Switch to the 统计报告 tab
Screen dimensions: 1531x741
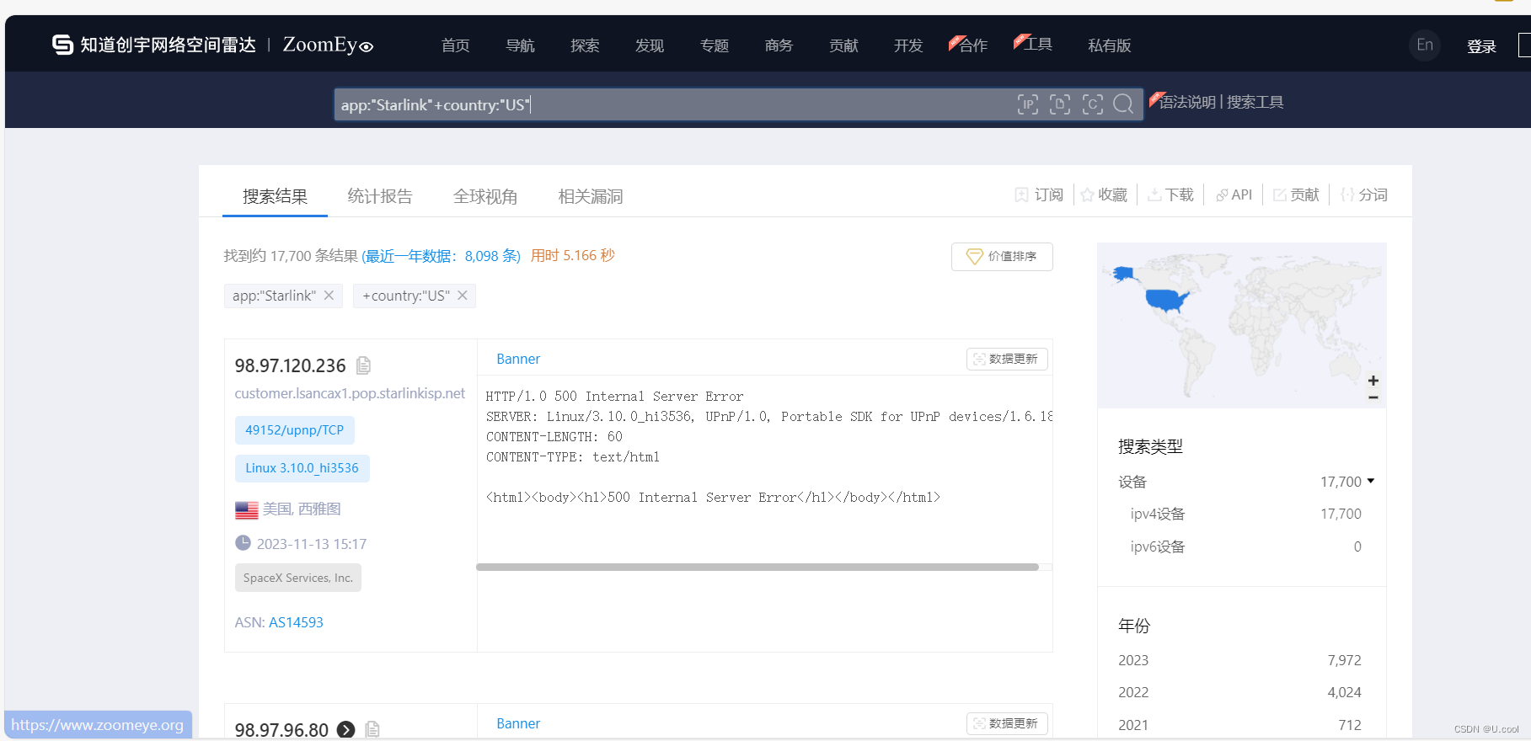click(380, 196)
